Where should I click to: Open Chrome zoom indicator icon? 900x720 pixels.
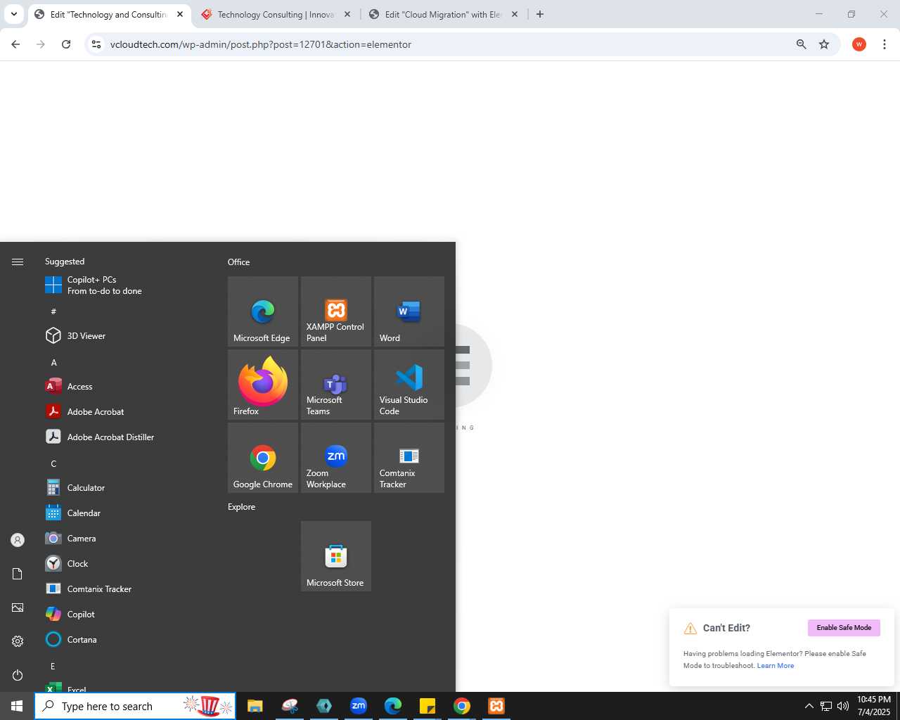pyautogui.click(x=801, y=44)
